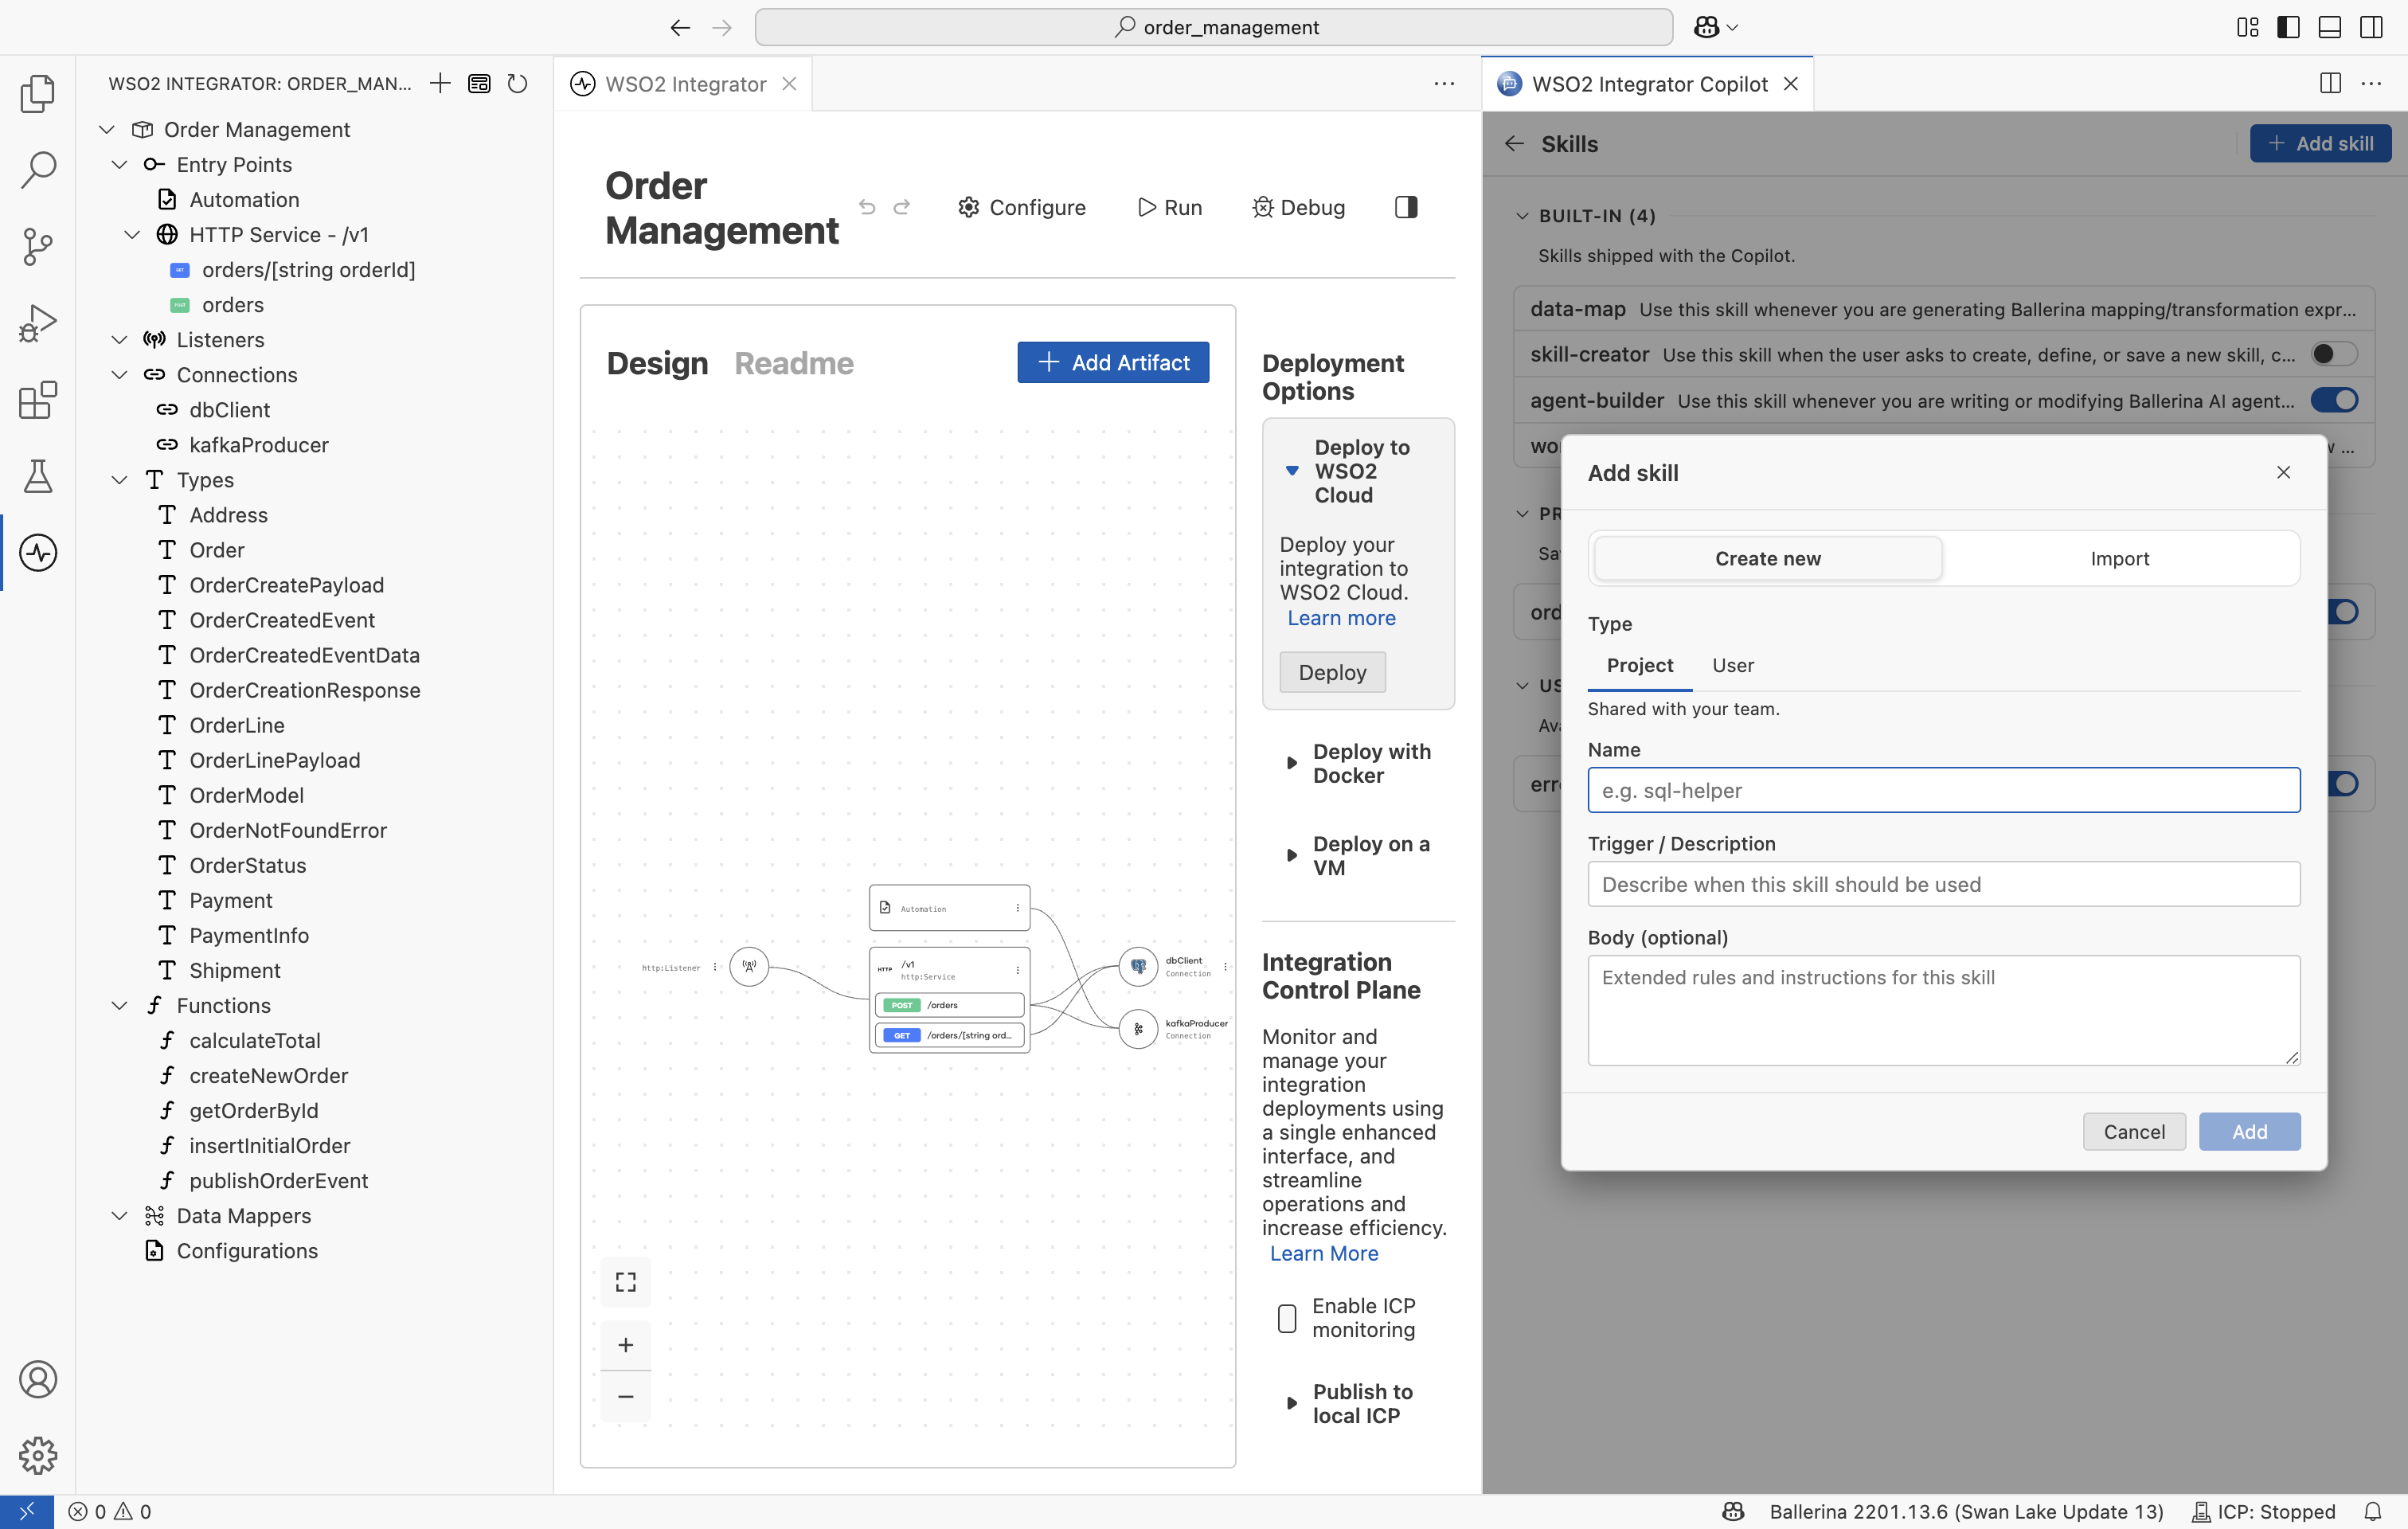Open the Explorer view in activity bar
The height and width of the screenshot is (1529, 2408).
(x=37, y=93)
